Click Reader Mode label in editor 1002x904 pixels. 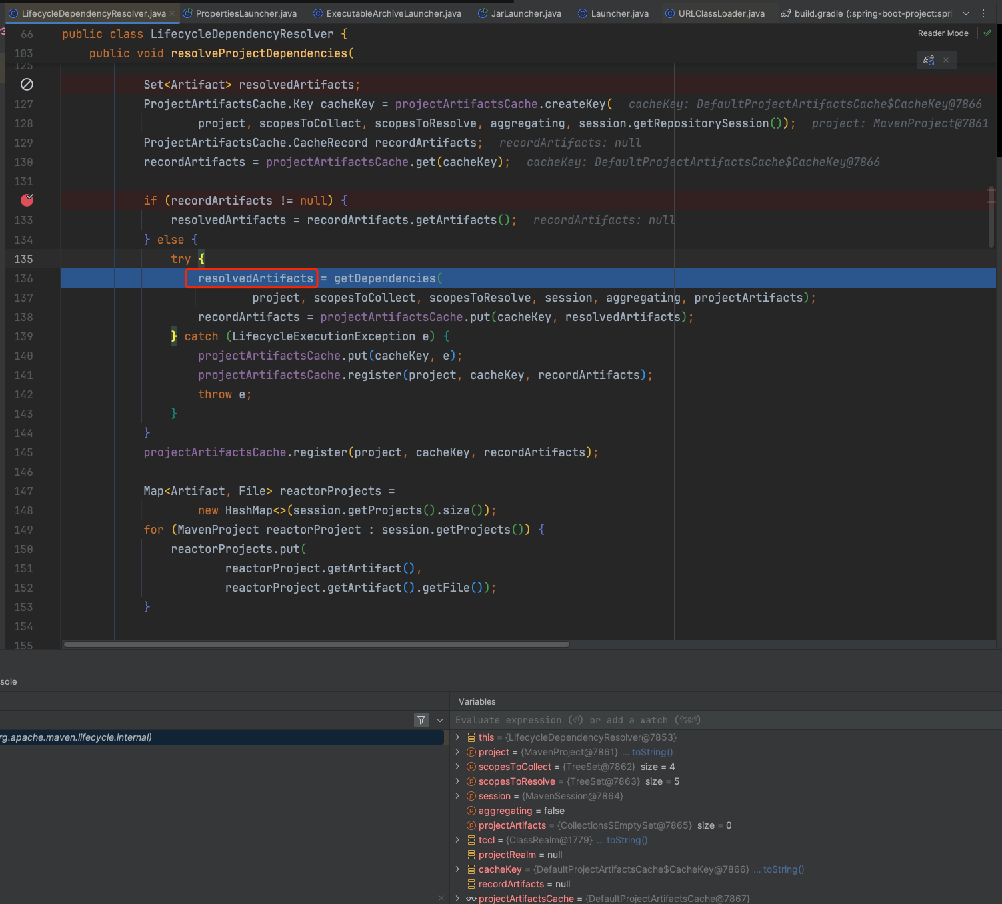coord(943,33)
